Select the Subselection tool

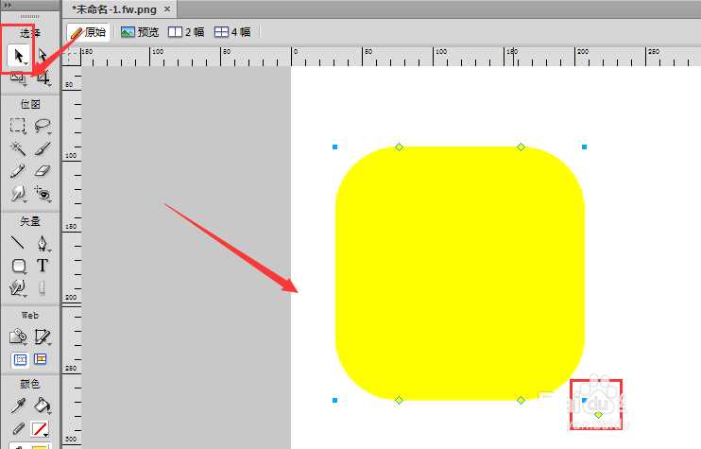coord(43,56)
